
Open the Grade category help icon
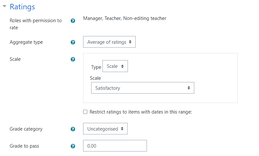tap(73, 129)
